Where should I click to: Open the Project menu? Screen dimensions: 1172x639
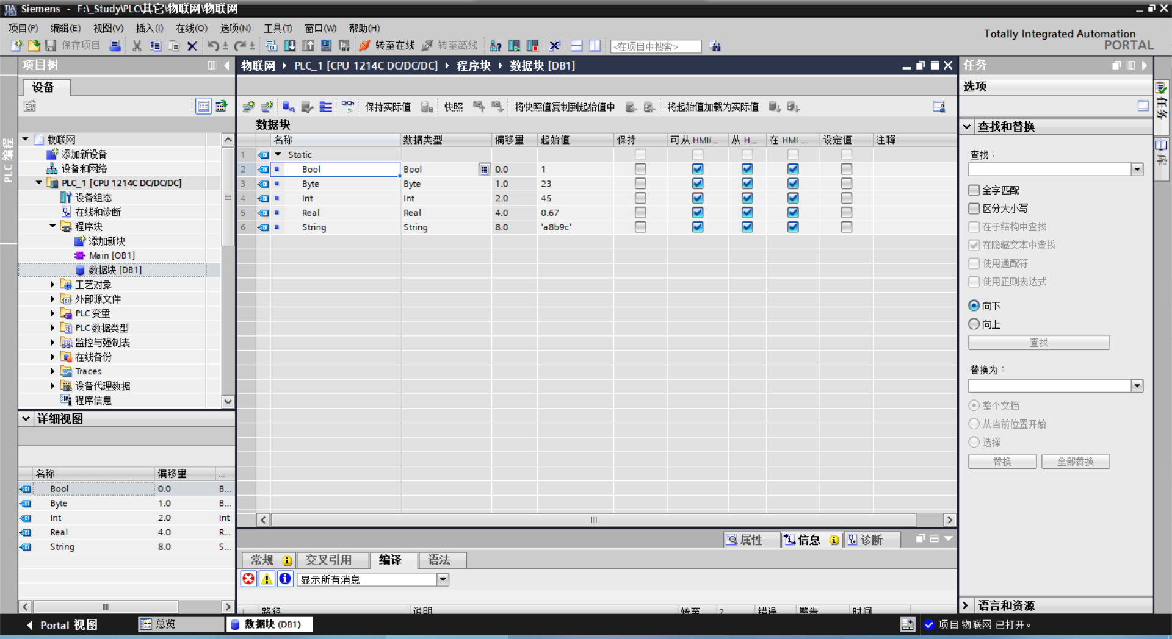pyautogui.click(x=23, y=28)
